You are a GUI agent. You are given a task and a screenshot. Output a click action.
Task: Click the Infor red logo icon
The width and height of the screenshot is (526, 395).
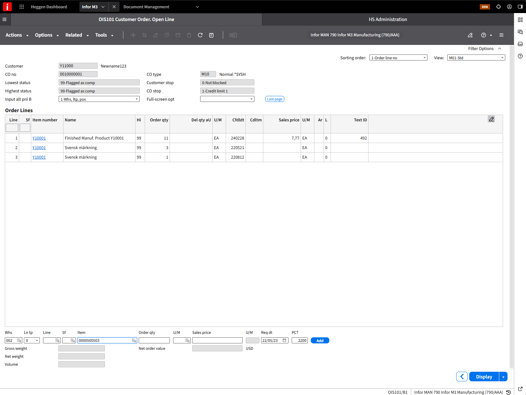click(7, 7)
